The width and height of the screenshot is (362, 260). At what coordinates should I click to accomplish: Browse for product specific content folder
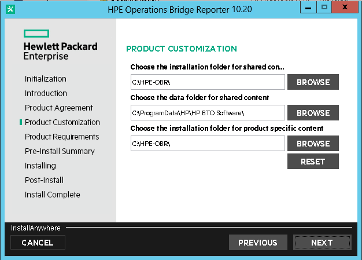pos(313,144)
